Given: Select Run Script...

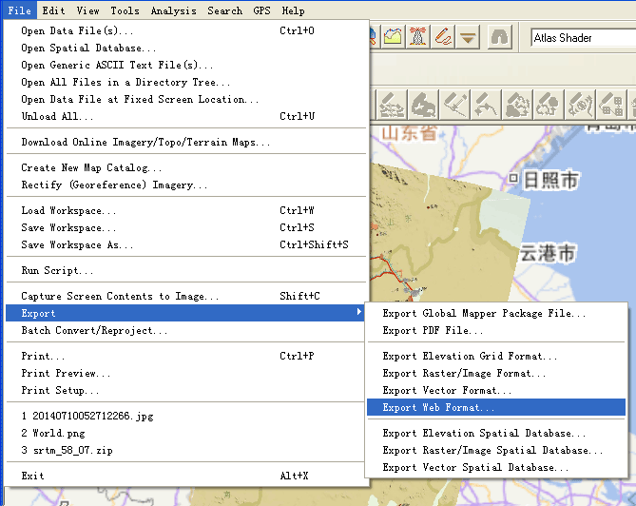Looking at the screenshot, I should pos(187,270).
